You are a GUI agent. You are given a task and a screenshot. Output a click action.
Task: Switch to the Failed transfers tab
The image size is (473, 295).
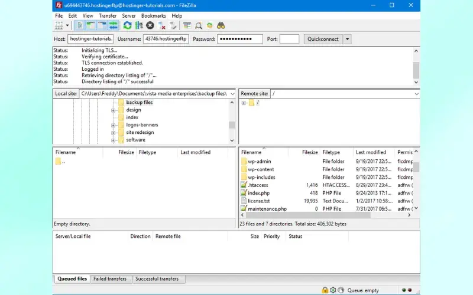click(110, 278)
